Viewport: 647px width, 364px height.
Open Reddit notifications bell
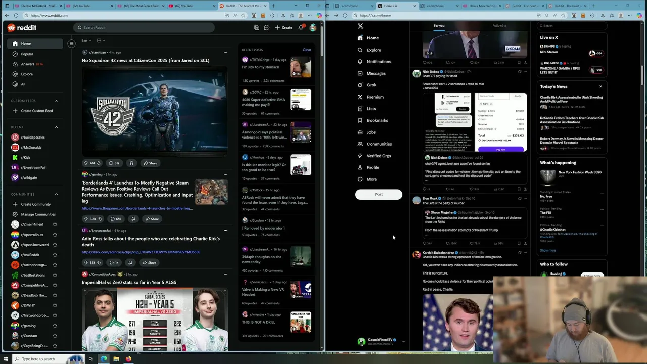[x=301, y=28]
